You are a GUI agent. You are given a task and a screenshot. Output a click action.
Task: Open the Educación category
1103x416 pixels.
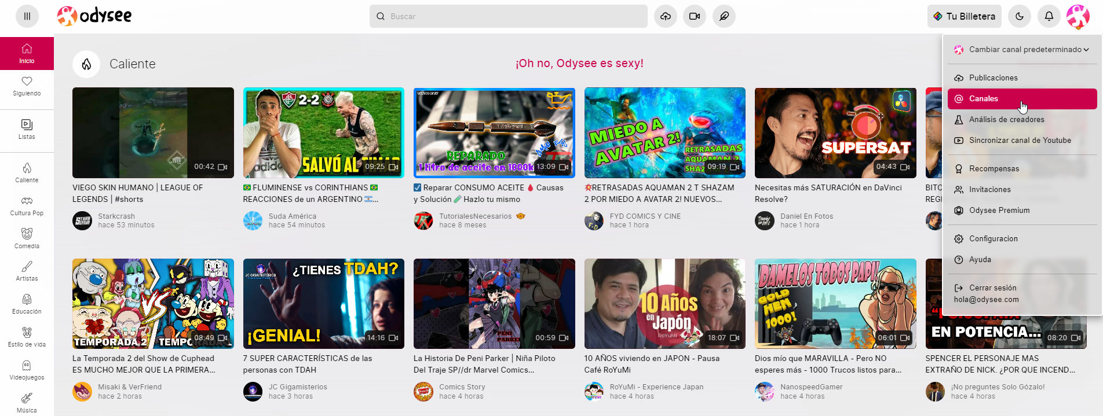27,305
